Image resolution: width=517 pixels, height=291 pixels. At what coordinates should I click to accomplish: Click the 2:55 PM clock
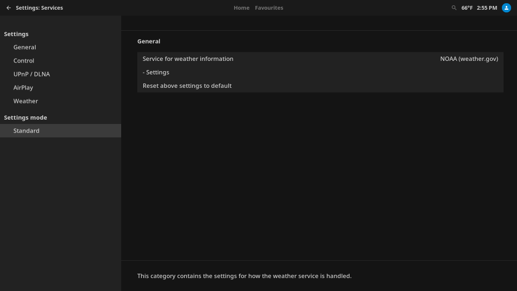(x=487, y=8)
